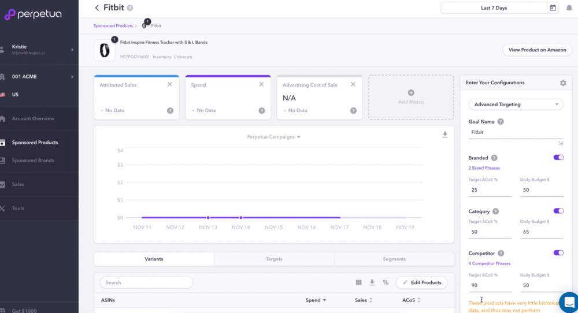Screen dimensions: 578x313
Task: Toggle the Competitor targeting switch
Action: 558,252
